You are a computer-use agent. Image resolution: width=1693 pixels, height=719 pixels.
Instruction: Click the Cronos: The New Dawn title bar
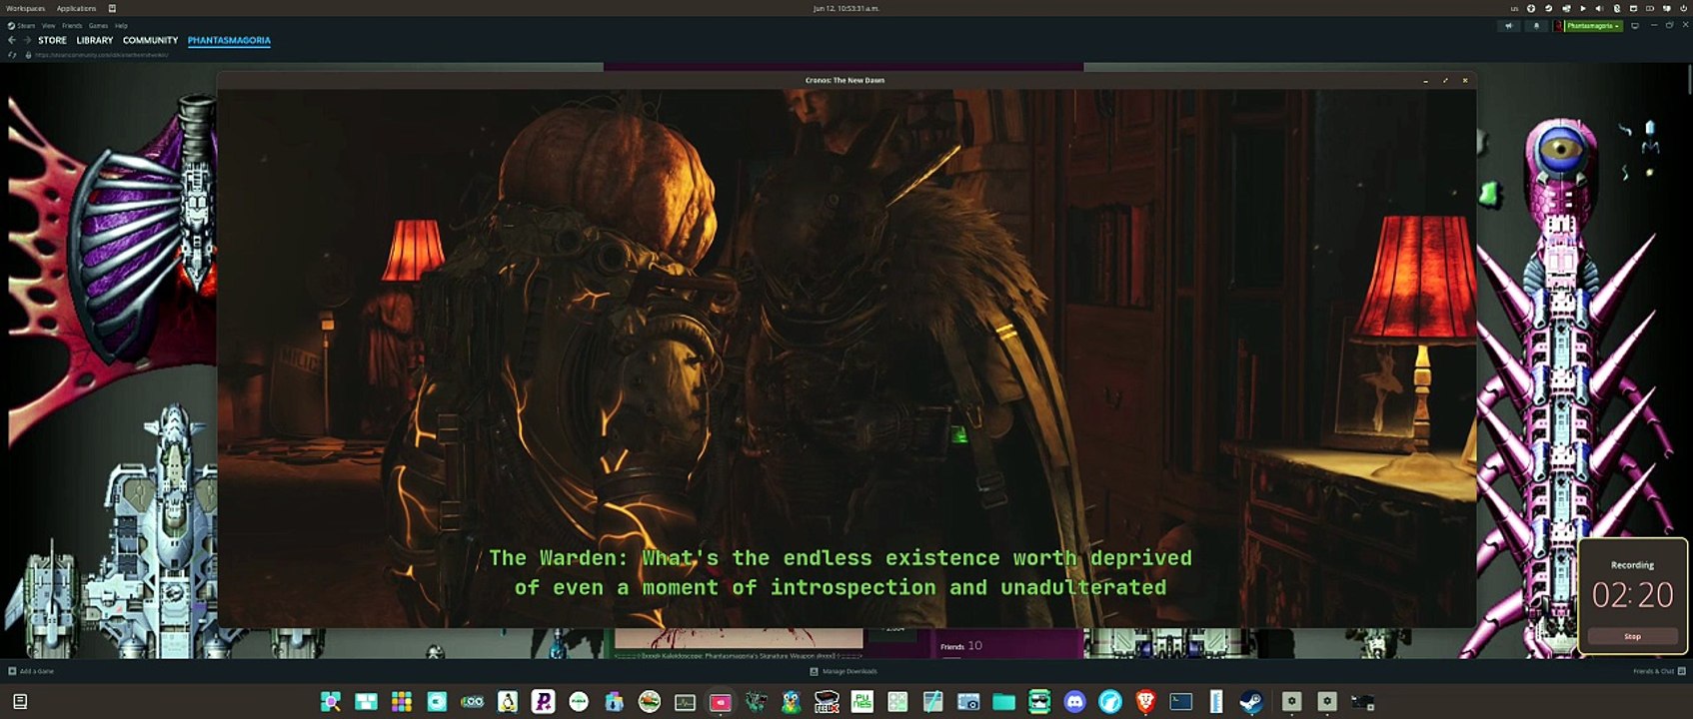(845, 80)
